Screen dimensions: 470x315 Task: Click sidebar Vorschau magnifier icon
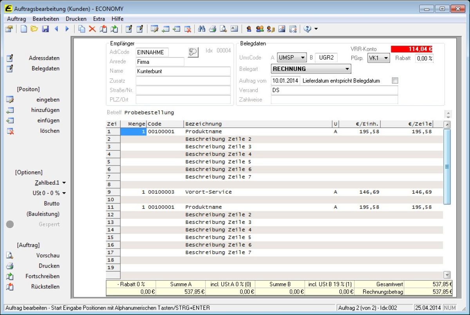10,256
